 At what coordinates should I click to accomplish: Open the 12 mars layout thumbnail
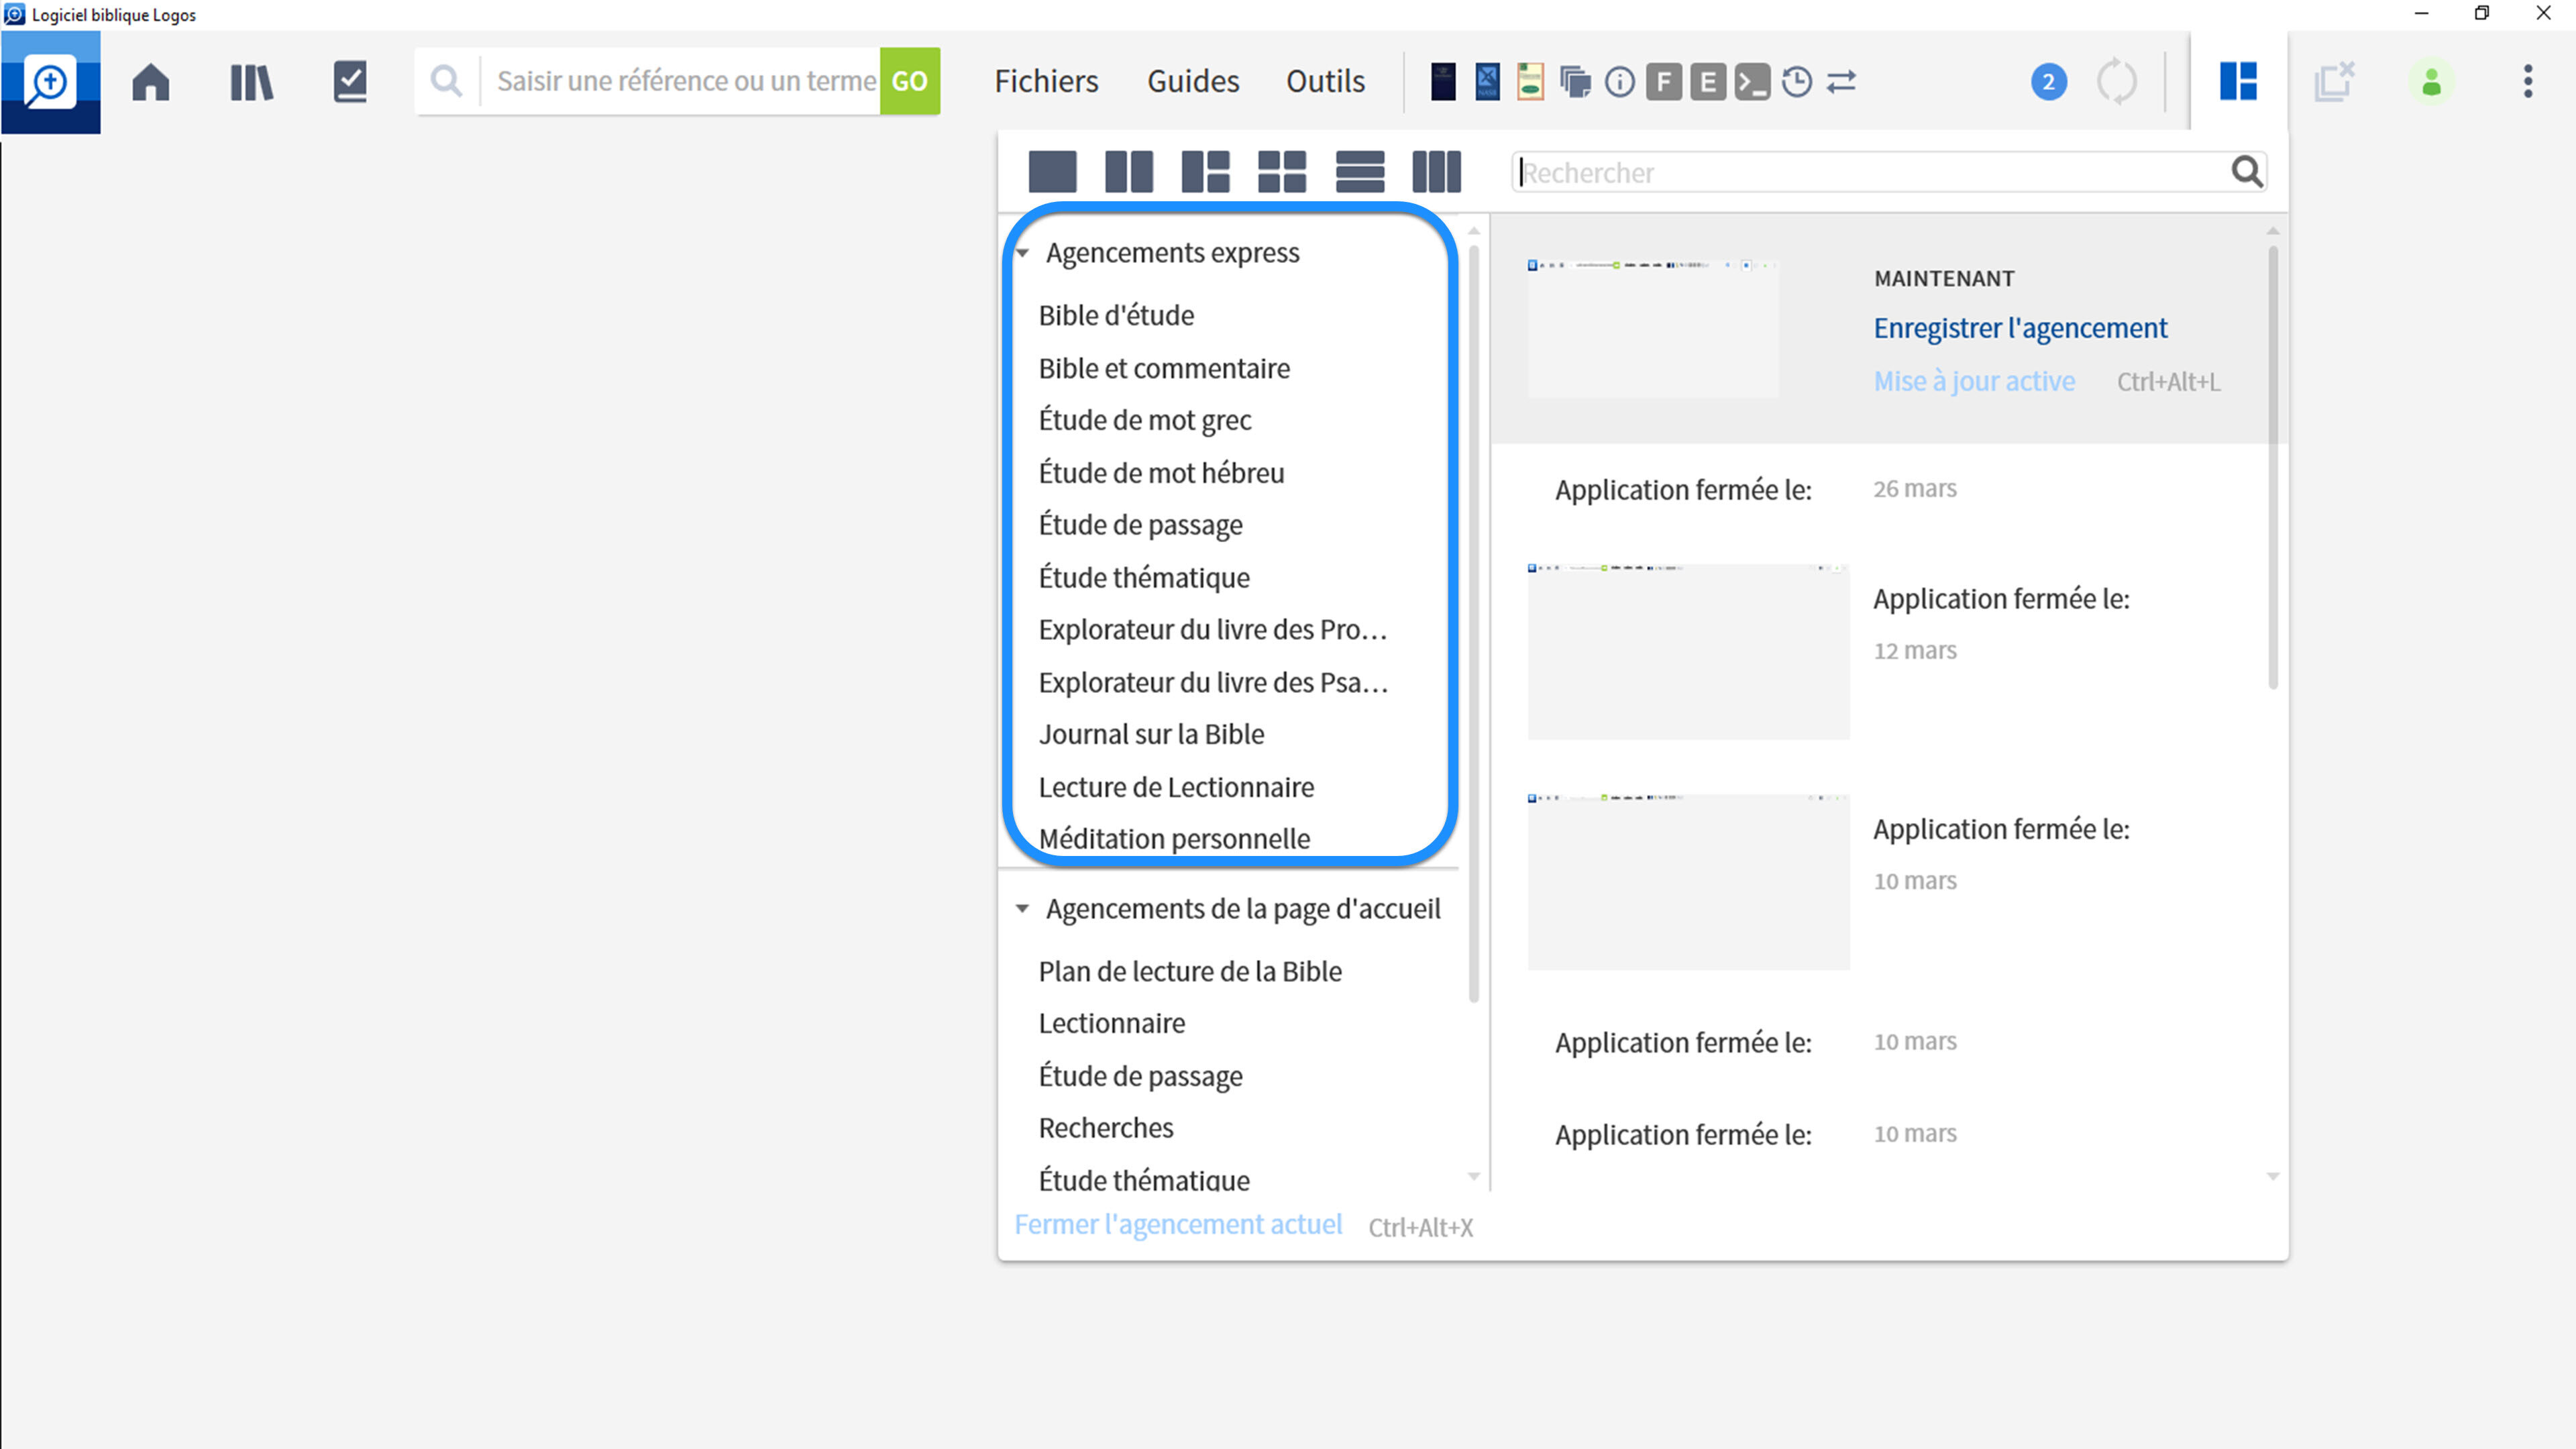coord(1688,652)
